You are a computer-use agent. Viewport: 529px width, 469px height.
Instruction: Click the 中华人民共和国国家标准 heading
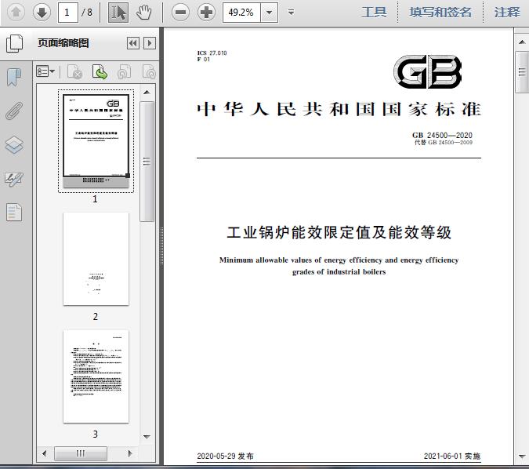tap(339, 109)
